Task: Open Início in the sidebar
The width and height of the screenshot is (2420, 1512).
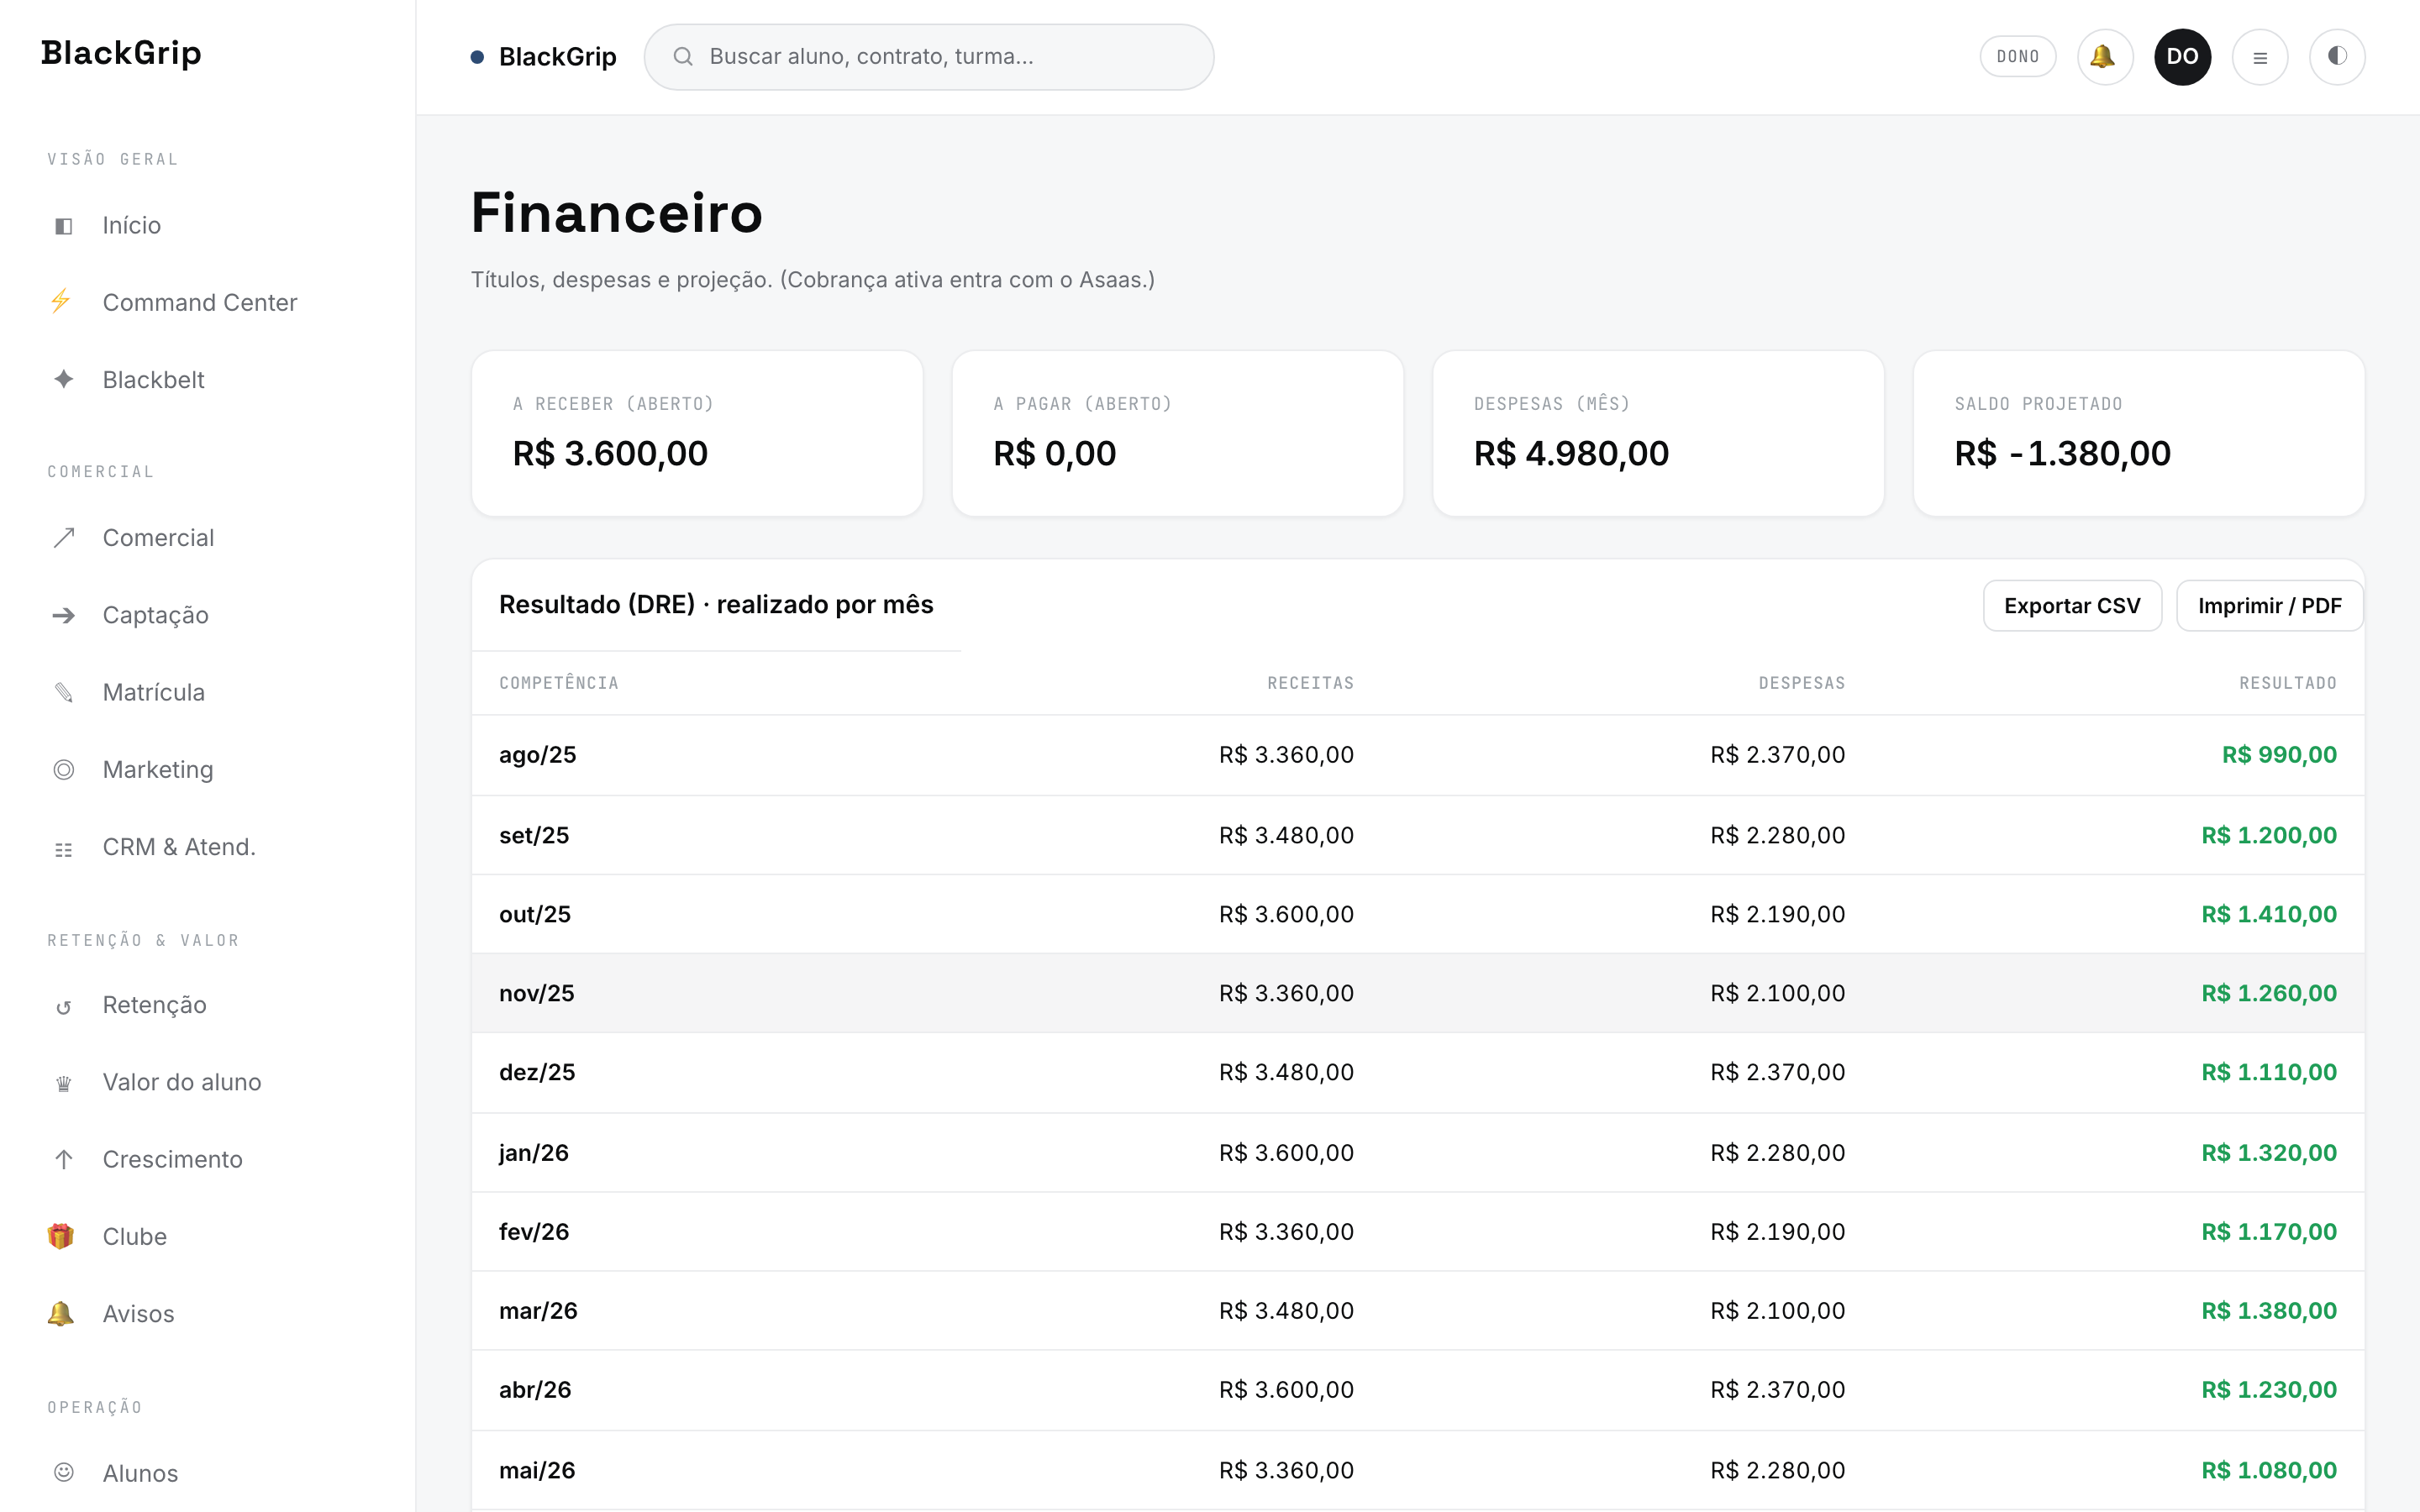Action: tap(208, 225)
